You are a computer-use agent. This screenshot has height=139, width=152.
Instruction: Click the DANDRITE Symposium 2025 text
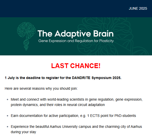97,78
